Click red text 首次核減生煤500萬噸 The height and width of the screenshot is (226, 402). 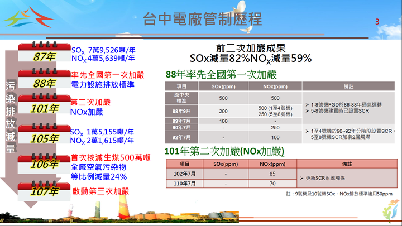[x=111, y=157]
